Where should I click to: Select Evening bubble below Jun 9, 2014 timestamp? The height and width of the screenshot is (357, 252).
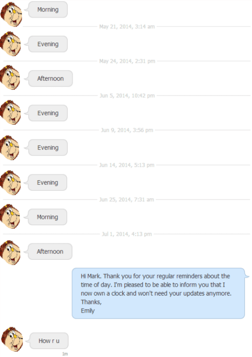[48, 148]
